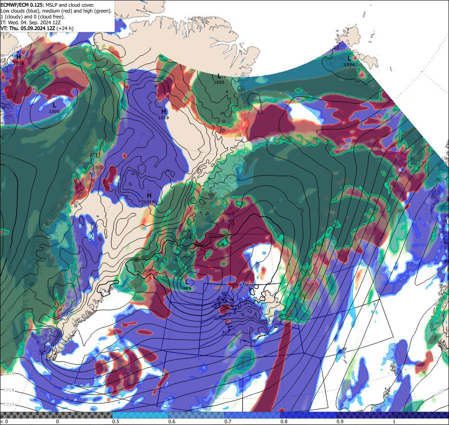Click the '1 (cloudy) and 0 (cloud free)' line
449x425 pixels.
(33, 17)
